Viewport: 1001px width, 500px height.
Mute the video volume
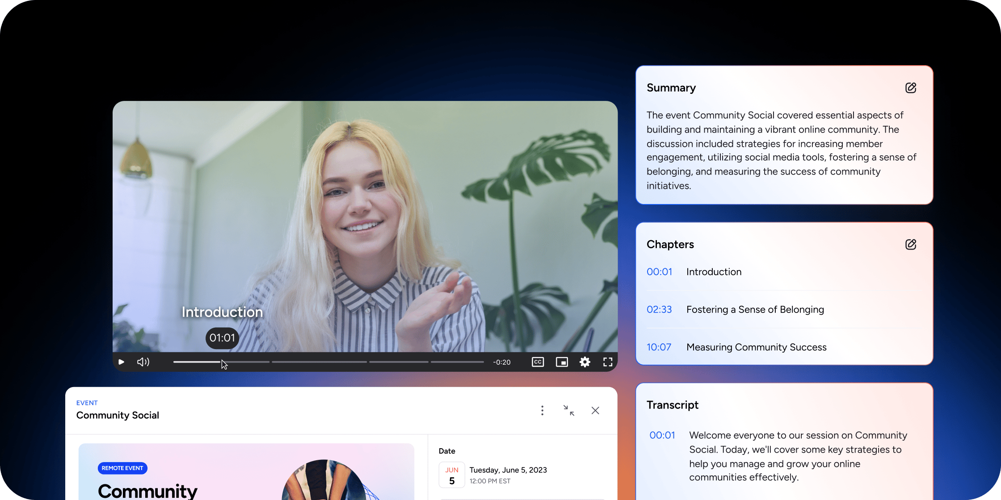pyautogui.click(x=143, y=362)
